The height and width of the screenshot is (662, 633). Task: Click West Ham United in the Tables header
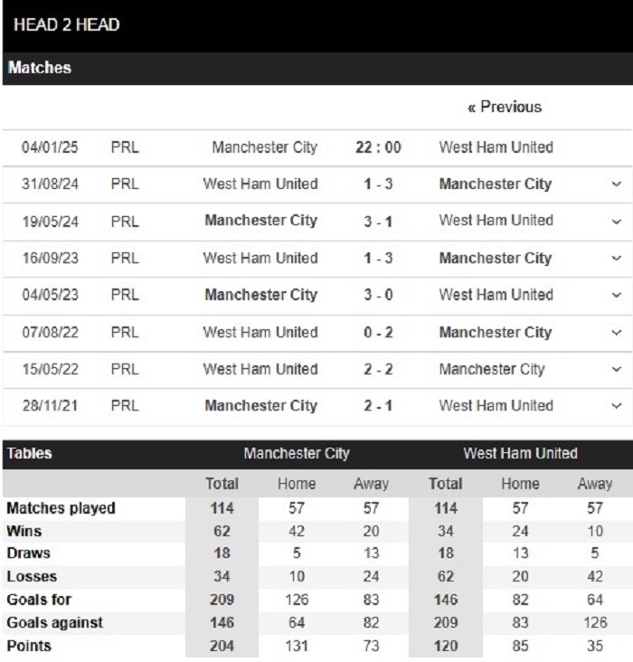(x=520, y=453)
